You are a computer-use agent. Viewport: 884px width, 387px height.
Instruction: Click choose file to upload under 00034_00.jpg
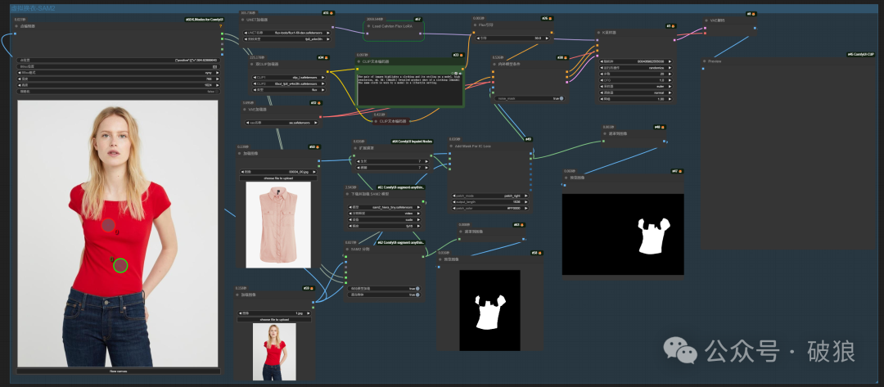(278, 178)
